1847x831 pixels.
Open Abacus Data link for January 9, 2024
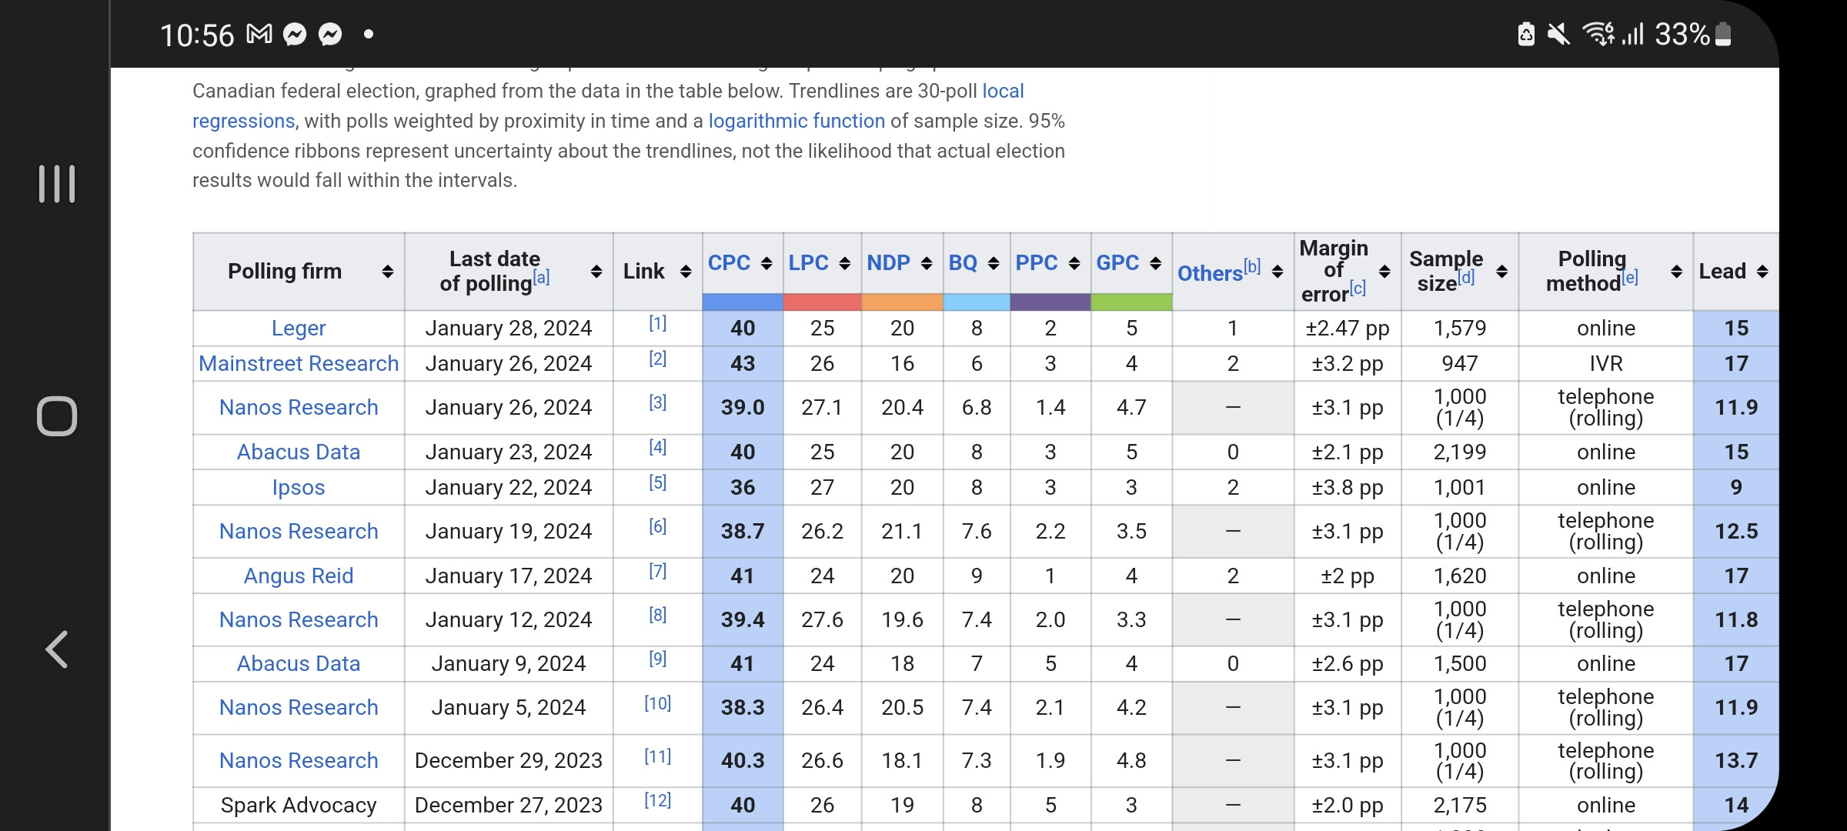pyautogui.click(x=299, y=664)
